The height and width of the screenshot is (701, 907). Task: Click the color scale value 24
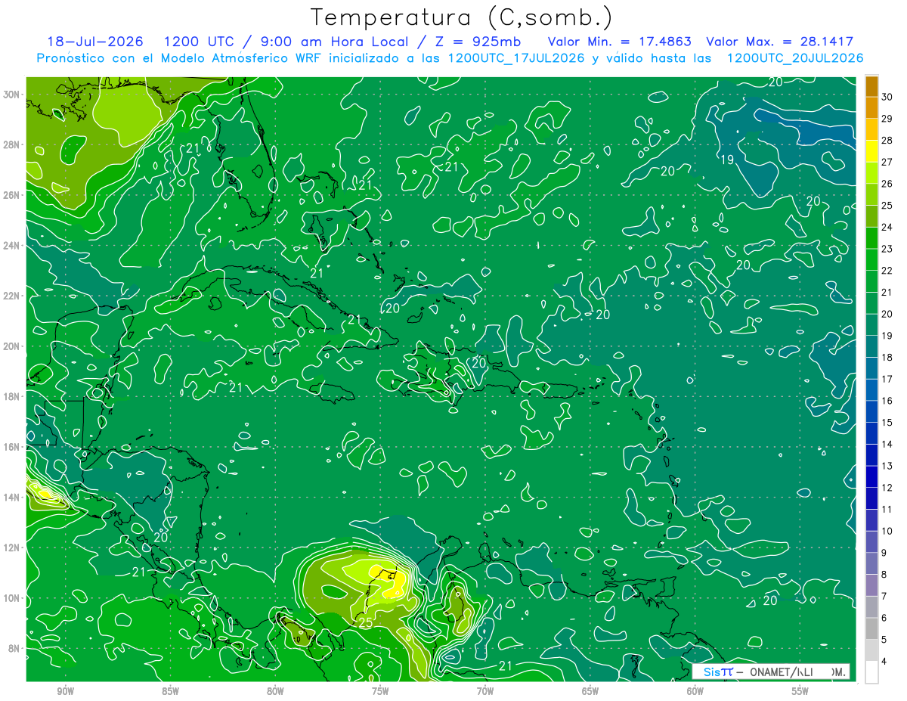[x=887, y=227]
